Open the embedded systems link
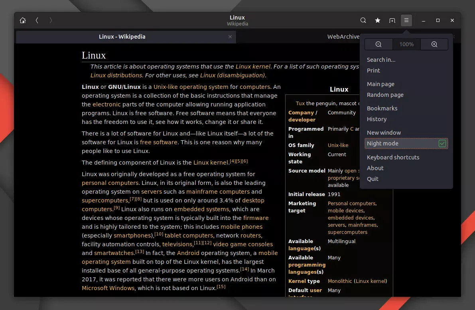The width and height of the screenshot is (475, 310). point(201,209)
